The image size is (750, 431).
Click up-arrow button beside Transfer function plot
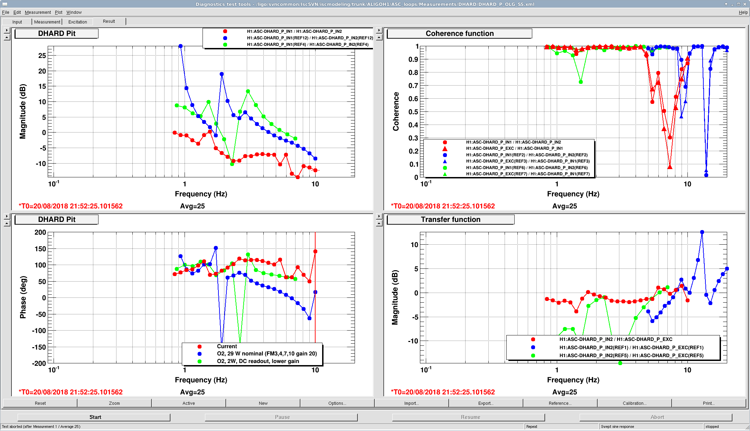[x=379, y=223]
